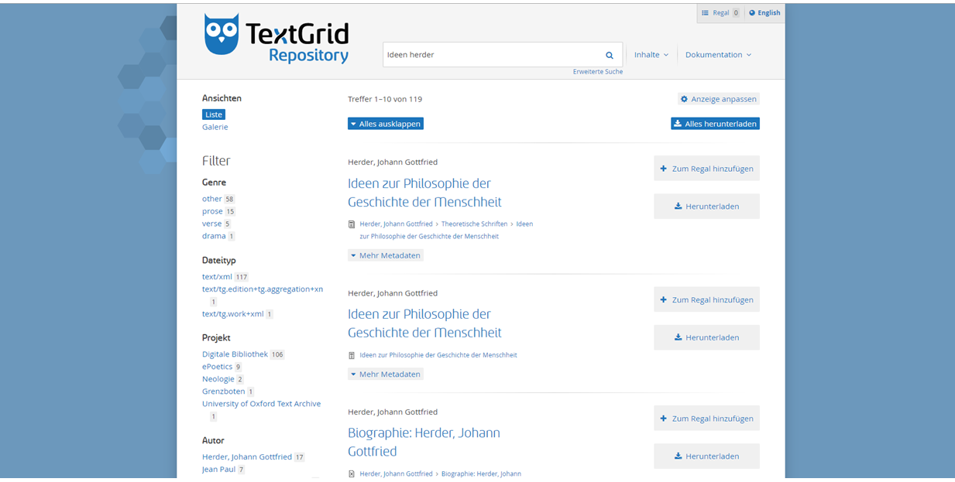Click the download icon on Alles herunterladen

point(678,123)
